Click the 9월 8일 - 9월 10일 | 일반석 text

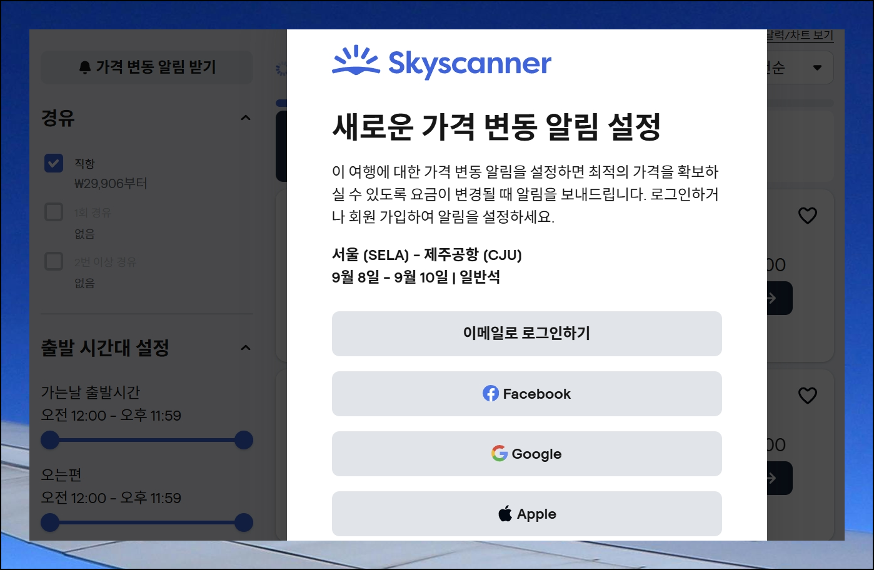point(416,277)
